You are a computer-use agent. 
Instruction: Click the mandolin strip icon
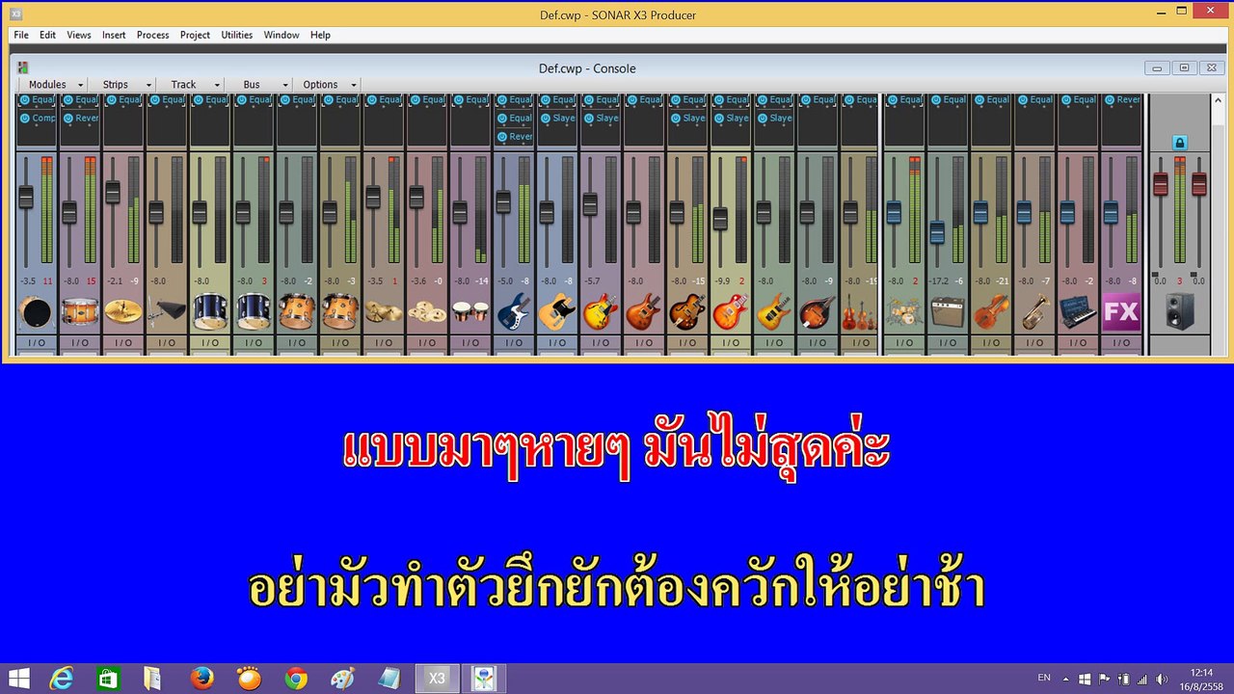817,312
